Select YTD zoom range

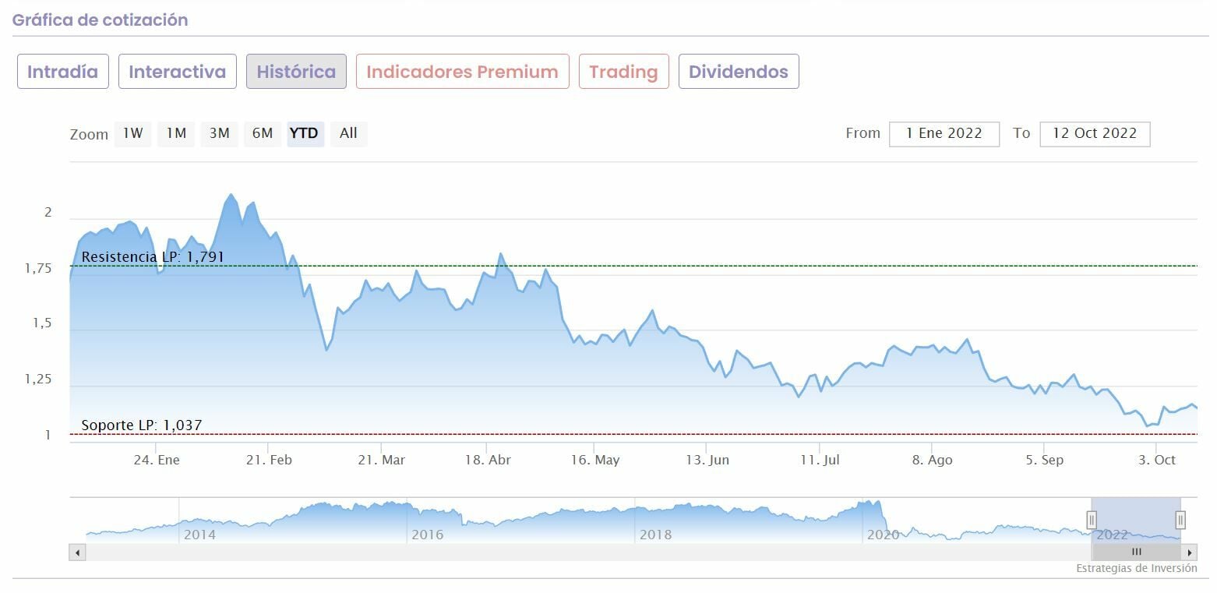point(304,133)
